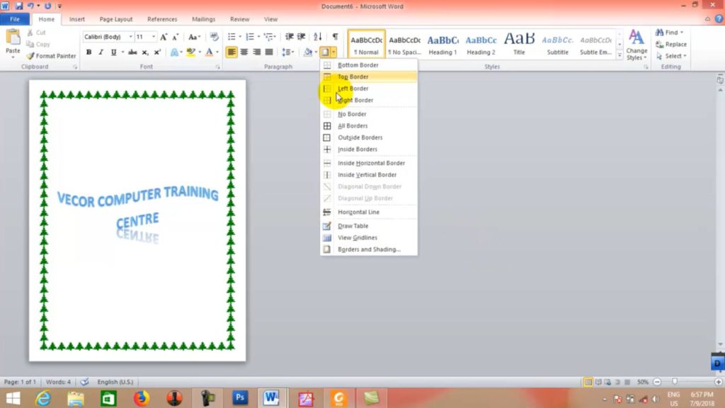This screenshot has height=408, width=725.
Task: Open the font size dropdown
Action: [154, 37]
